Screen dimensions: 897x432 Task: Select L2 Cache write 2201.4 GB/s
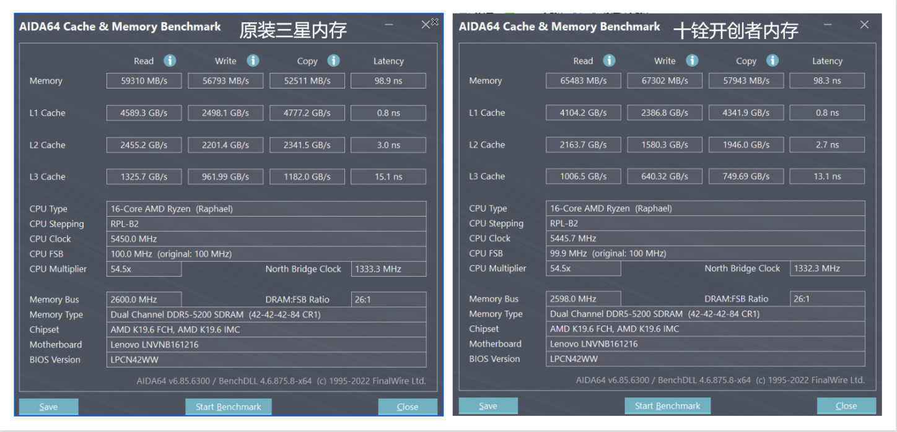click(x=225, y=145)
